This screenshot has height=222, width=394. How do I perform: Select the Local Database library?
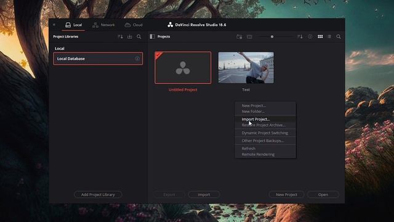98,59
